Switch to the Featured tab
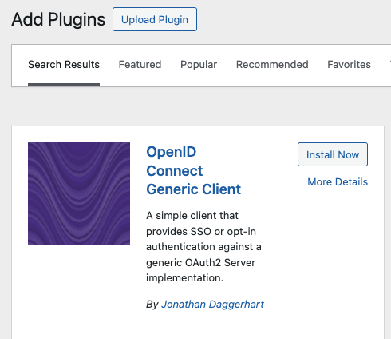 point(140,65)
